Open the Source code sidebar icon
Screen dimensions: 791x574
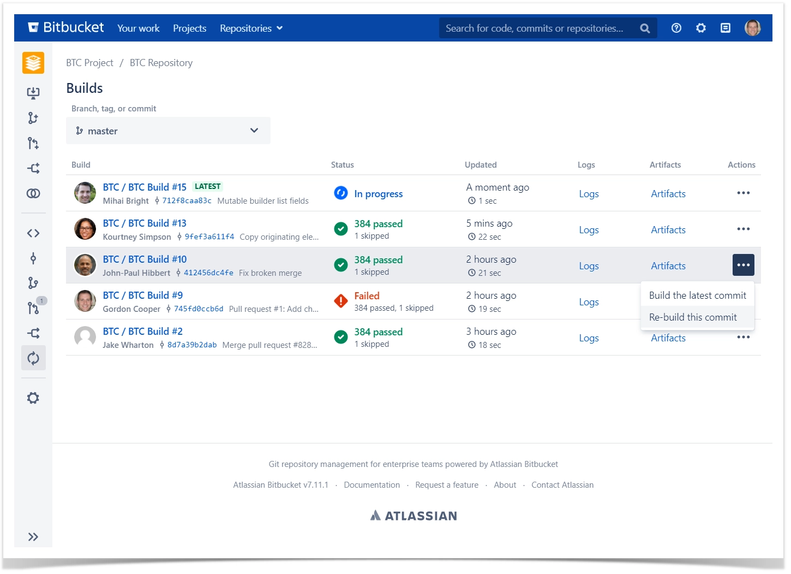coord(33,233)
